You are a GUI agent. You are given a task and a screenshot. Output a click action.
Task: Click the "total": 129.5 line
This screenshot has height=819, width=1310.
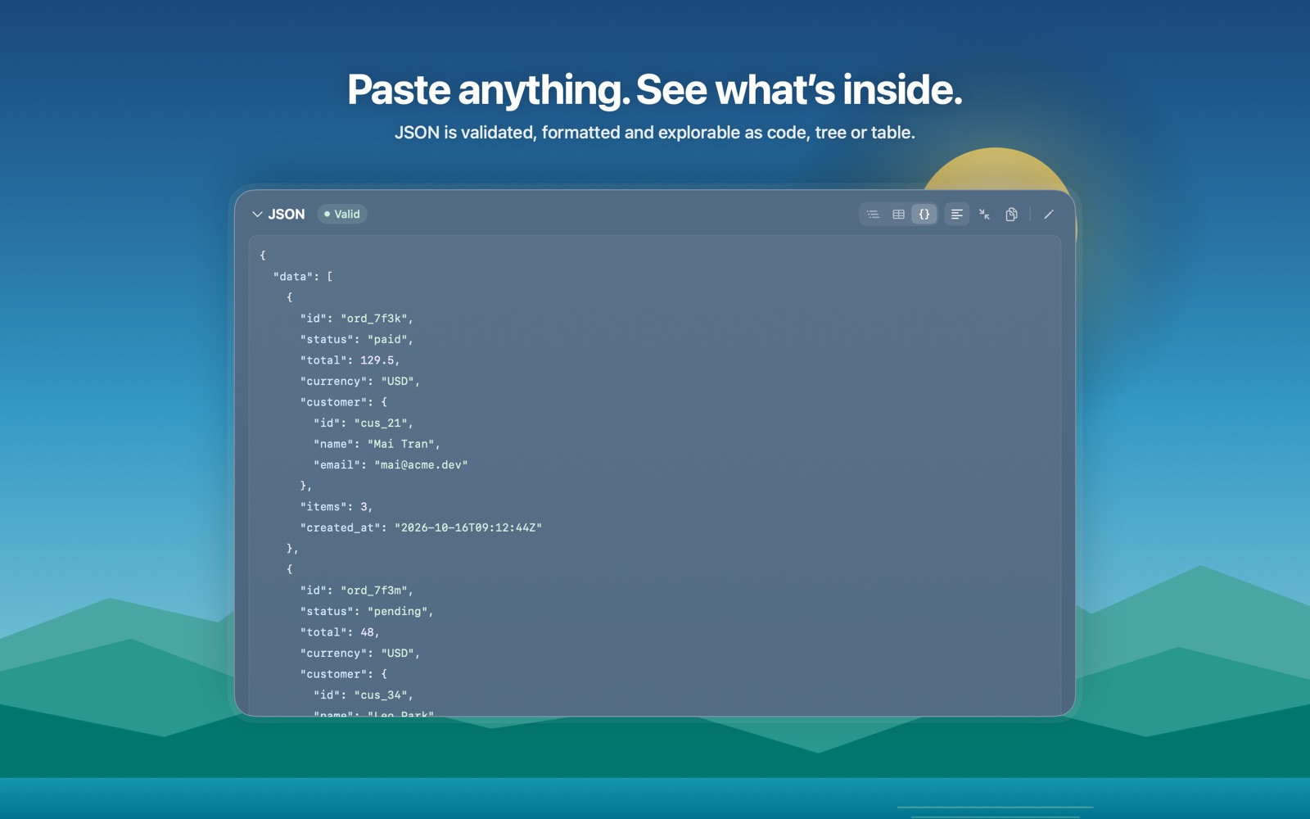click(x=350, y=360)
